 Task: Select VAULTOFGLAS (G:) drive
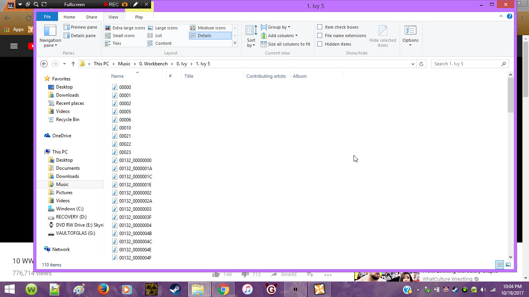(75, 233)
